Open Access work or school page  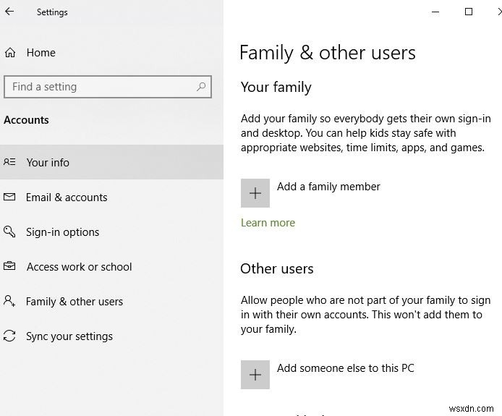80,267
